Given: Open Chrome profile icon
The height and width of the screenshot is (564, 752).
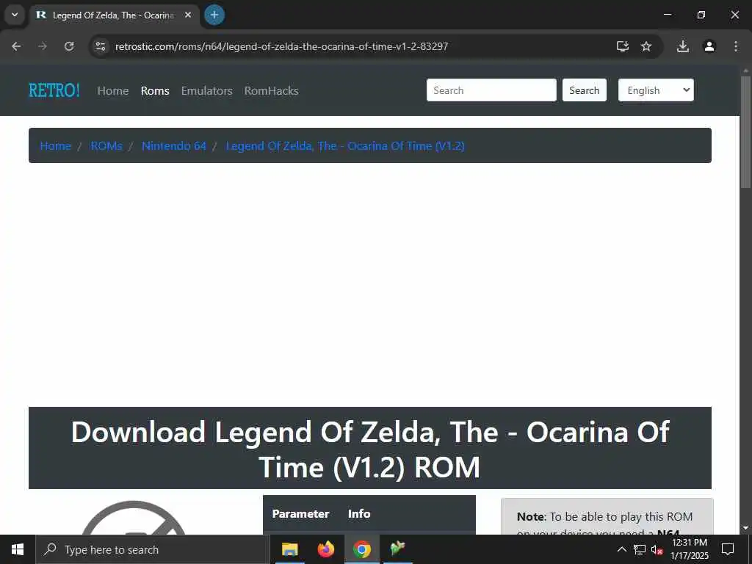Looking at the screenshot, I should click(709, 46).
